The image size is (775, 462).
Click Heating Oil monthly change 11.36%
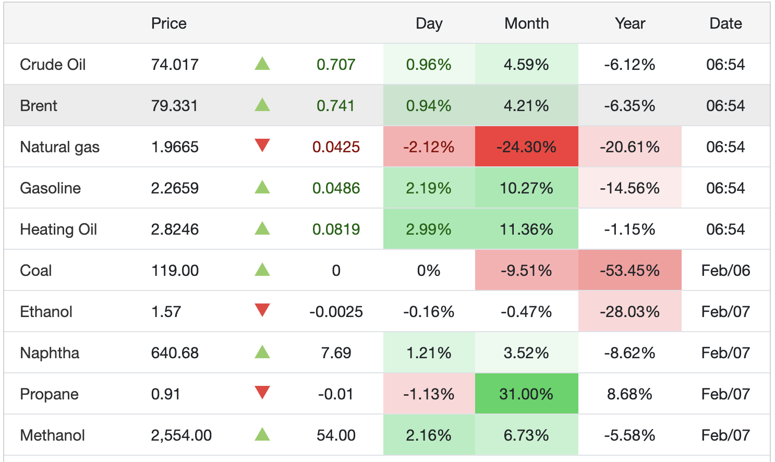[x=526, y=229]
